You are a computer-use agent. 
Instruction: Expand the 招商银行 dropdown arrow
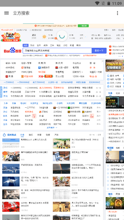pos(82,72)
